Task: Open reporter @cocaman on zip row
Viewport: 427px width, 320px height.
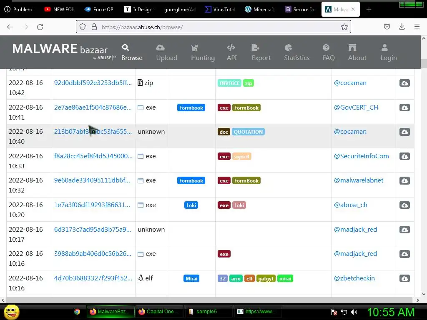Action: click(350, 83)
